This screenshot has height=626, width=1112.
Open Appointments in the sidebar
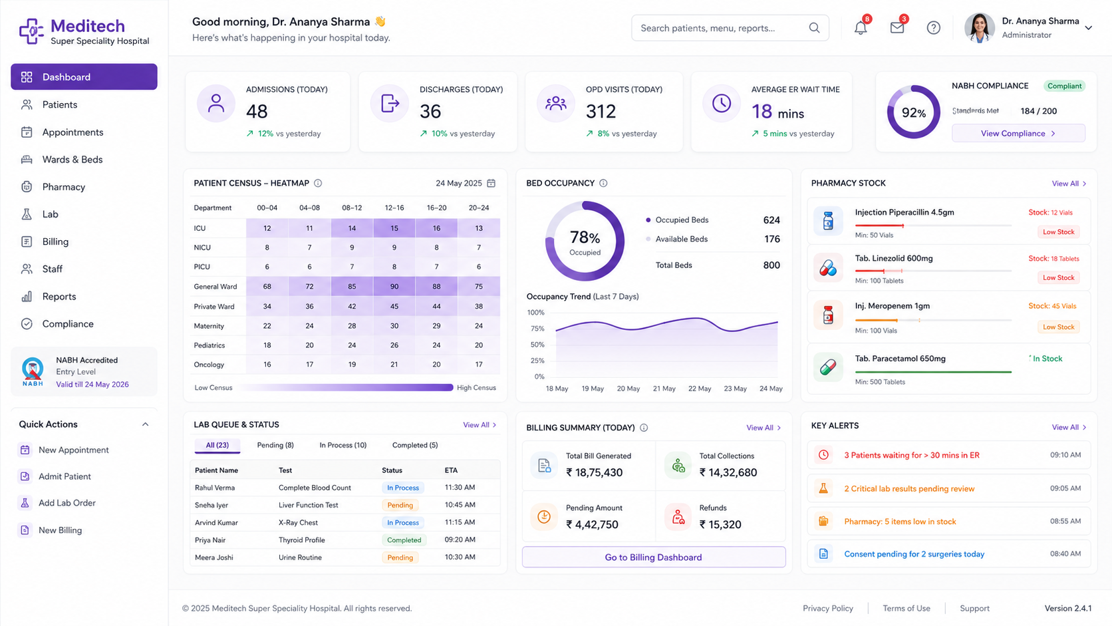click(x=84, y=132)
